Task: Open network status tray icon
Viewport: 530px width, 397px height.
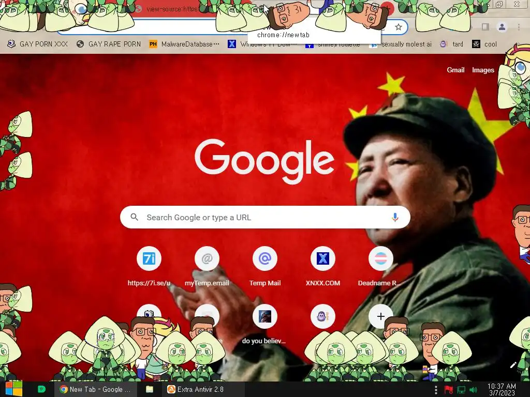Action: pos(461,390)
